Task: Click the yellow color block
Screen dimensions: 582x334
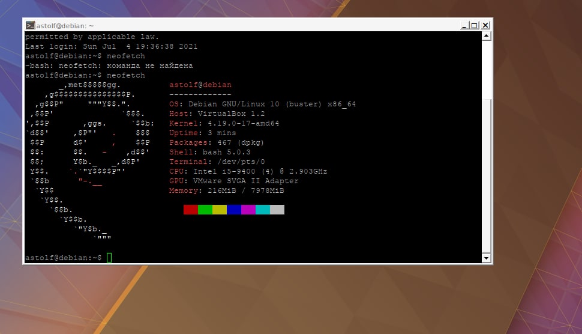Action: [x=220, y=210]
